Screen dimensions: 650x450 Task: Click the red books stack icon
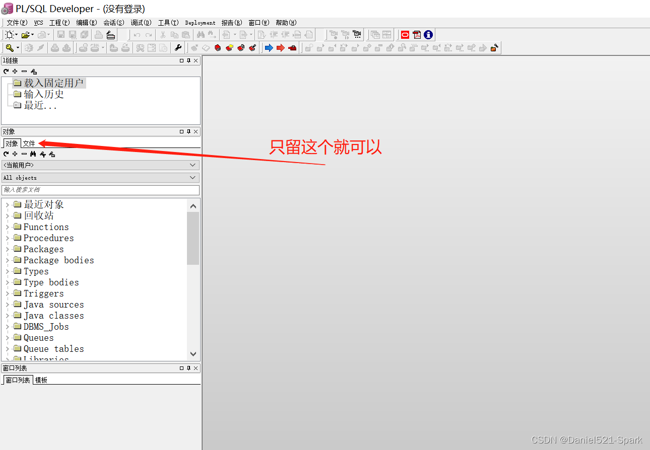(x=218, y=48)
